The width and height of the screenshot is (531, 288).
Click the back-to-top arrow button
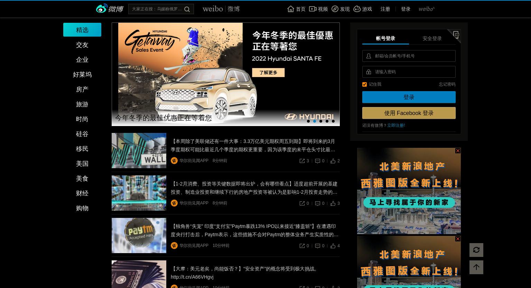point(476,267)
